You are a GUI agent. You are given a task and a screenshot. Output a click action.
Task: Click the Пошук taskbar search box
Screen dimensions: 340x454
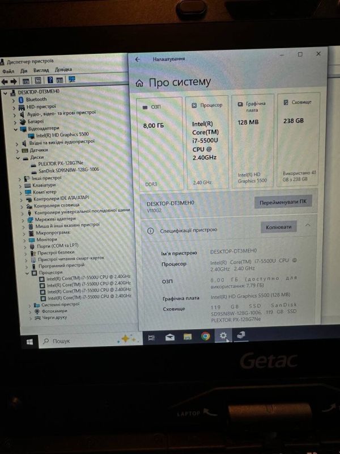[90, 340]
